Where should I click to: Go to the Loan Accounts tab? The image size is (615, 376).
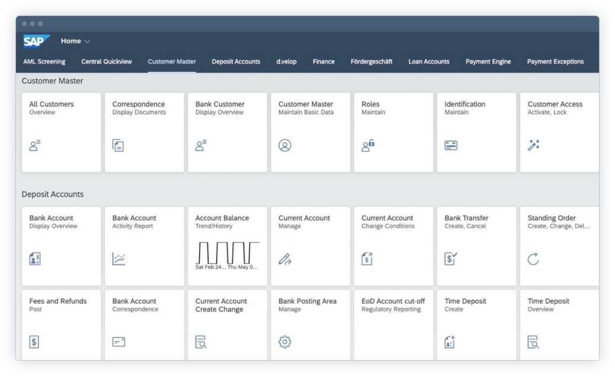429,62
